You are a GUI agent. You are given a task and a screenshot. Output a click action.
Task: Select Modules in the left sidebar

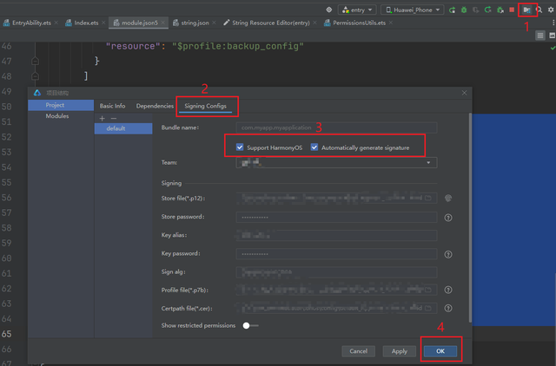57,115
